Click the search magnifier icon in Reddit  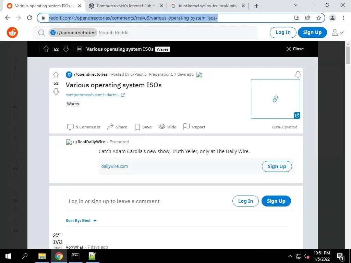(41, 33)
